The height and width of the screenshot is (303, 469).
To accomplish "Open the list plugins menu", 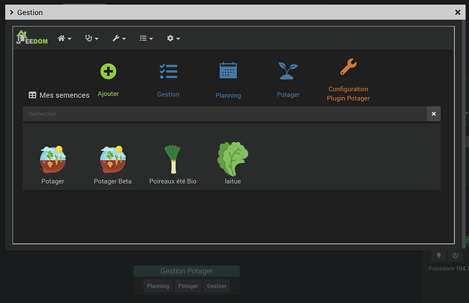I will coord(146,38).
